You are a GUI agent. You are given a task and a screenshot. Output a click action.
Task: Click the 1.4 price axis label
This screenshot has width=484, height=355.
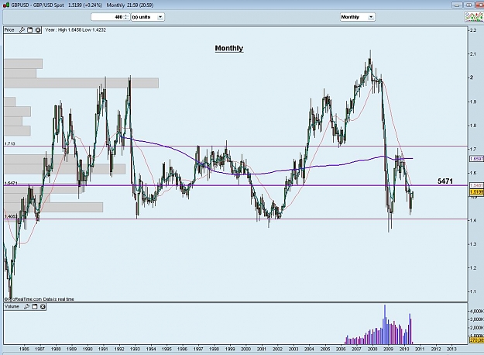coord(473,220)
